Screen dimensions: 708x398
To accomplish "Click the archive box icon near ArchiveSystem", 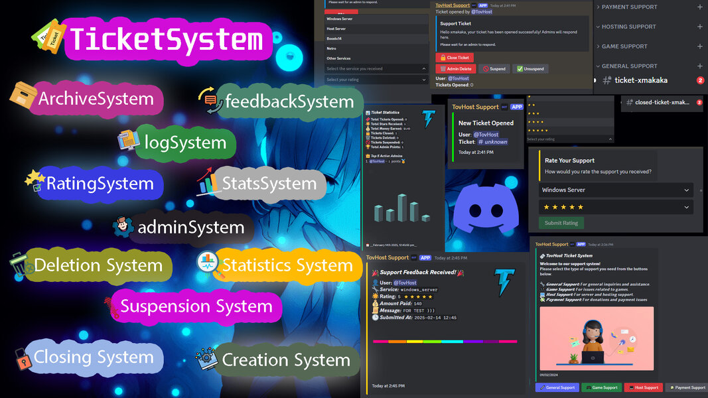I will tap(23, 96).
